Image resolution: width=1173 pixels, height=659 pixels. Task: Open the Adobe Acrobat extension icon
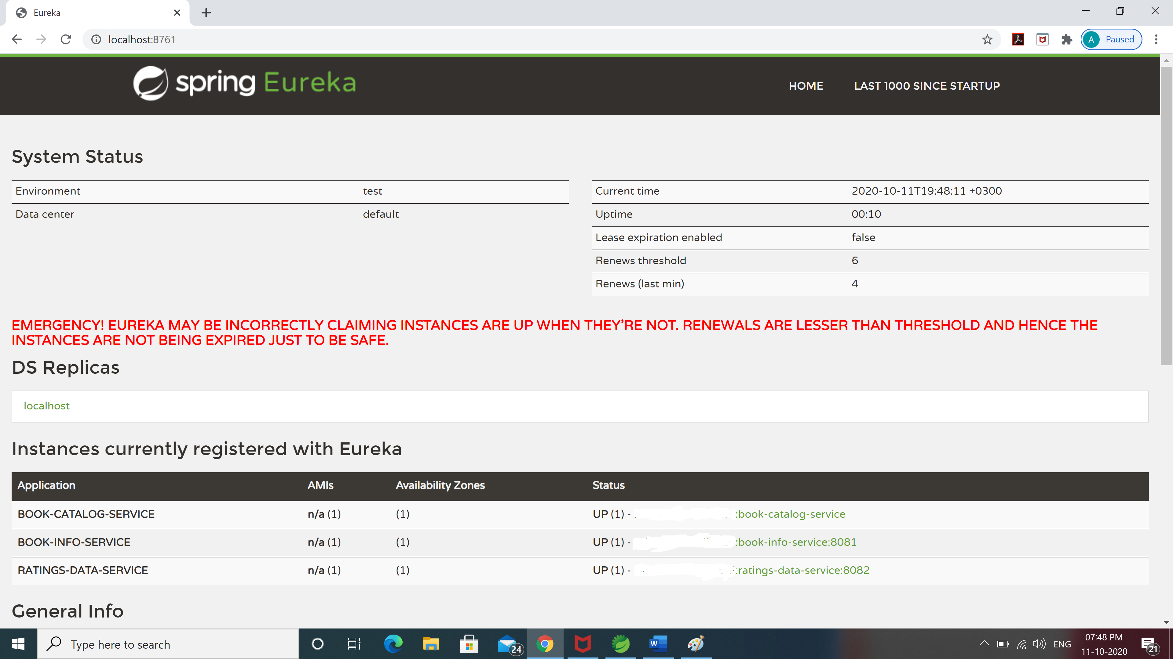pyautogui.click(x=1018, y=40)
